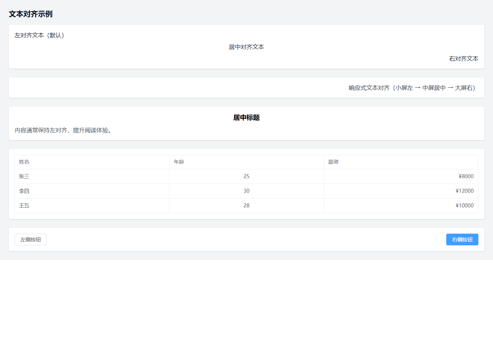This screenshot has height=345, width=493.
Task: Click the 年龄 column header
Action: point(179,162)
